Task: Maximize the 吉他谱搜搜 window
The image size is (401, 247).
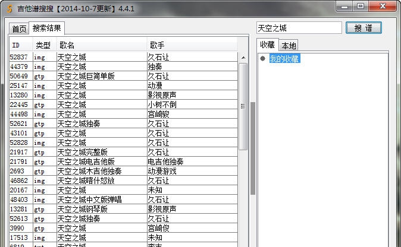Action: pos(361,6)
